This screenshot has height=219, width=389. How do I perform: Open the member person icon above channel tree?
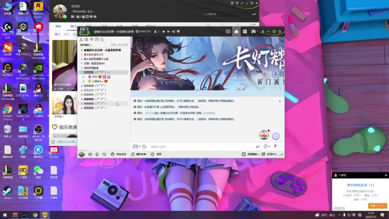coord(81,39)
